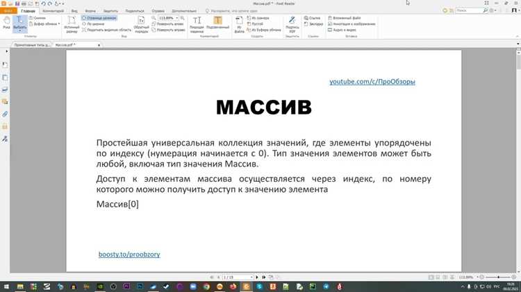Insert a Link (Ссылка)
The height and width of the screenshot is (292, 521).
pos(313,18)
